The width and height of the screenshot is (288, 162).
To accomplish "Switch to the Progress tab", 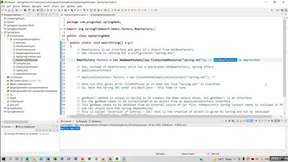I will 82,121.
